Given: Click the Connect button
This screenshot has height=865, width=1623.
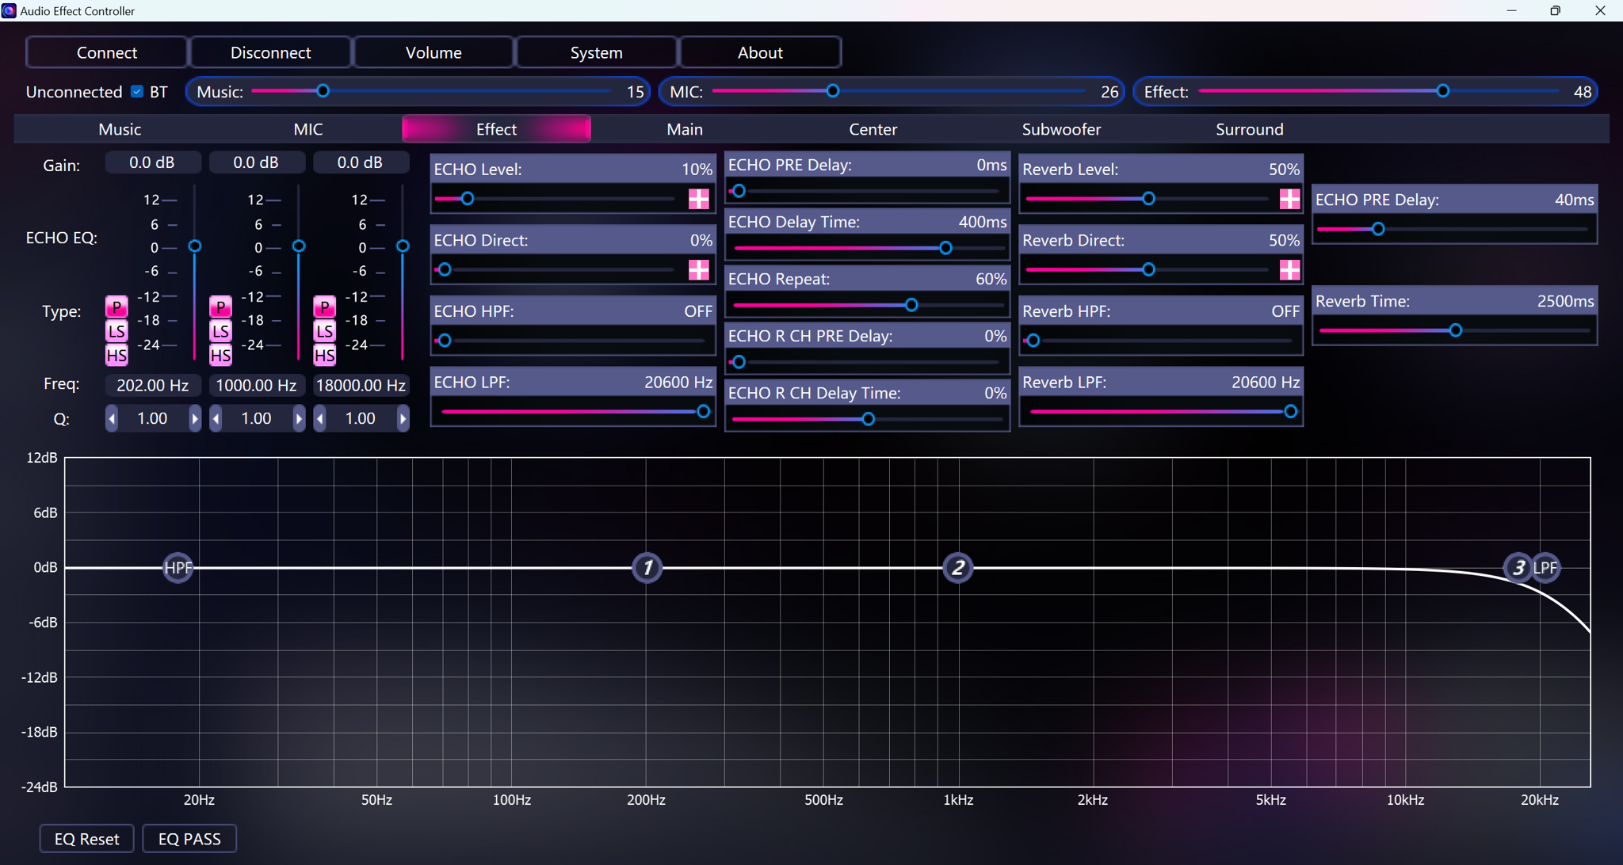Looking at the screenshot, I should [107, 52].
